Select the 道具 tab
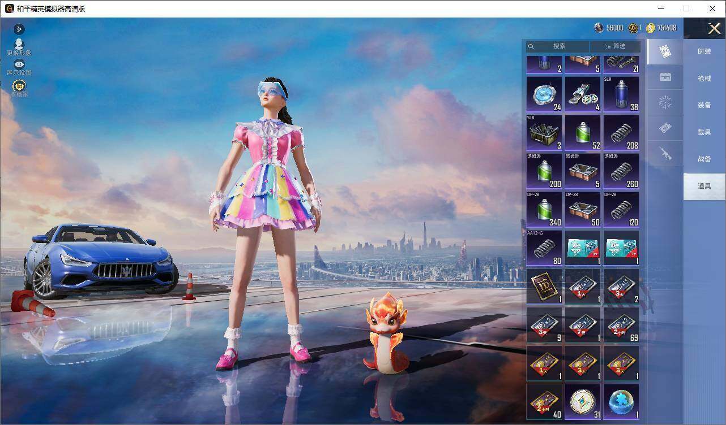This screenshot has width=726, height=425. 704,186
